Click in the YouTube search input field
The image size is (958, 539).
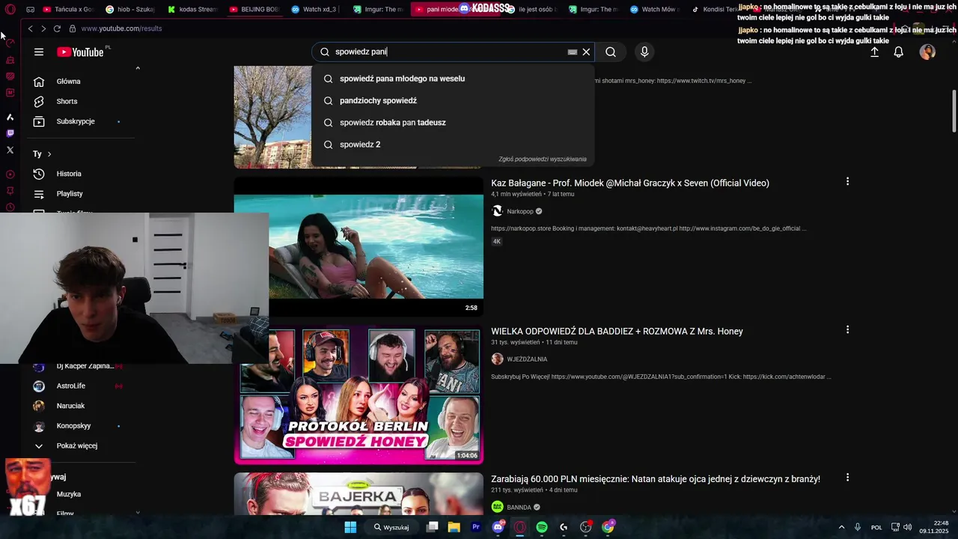pos(449,52)
